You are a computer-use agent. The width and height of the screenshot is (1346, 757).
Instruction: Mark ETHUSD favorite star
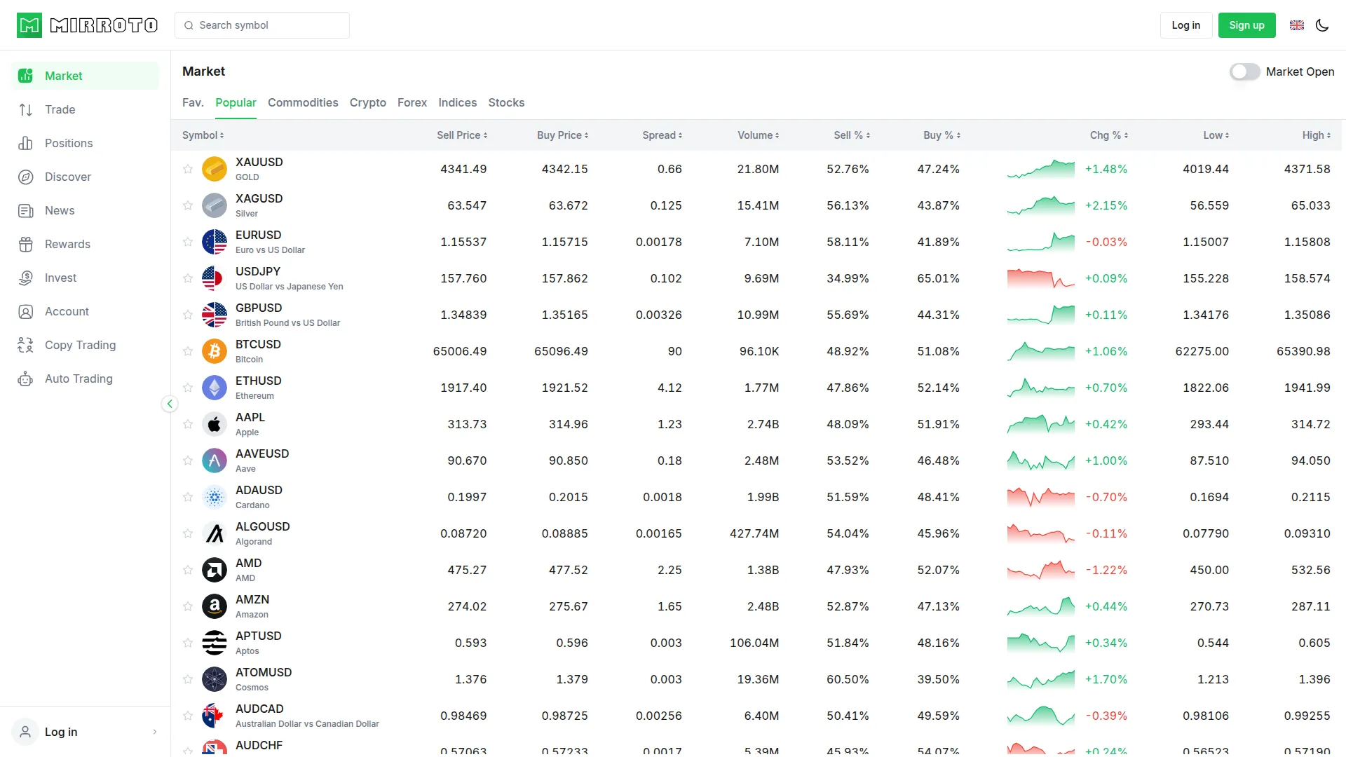pyautogui.click(x=188, y=388)
